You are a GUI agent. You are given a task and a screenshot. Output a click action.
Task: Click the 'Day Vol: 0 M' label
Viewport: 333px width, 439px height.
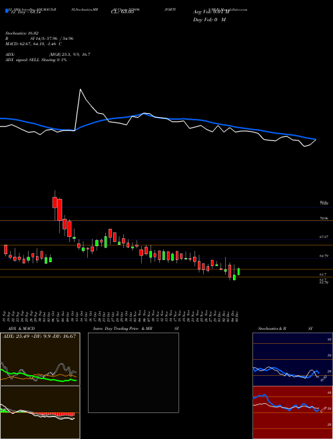coord(209,20)
